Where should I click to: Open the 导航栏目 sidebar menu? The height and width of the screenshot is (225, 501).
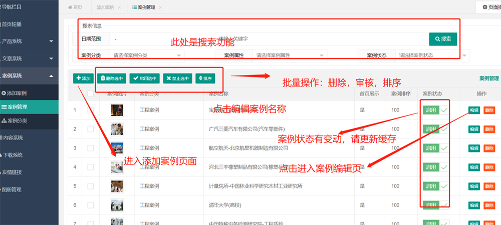point(29,6)
